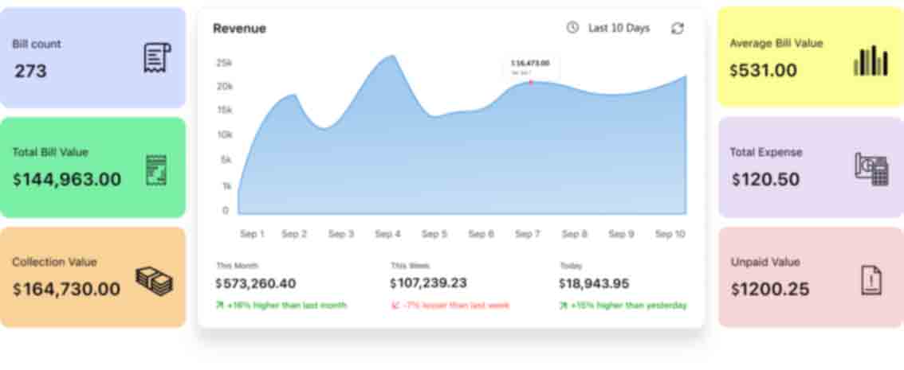Click the Bill count card label
This screenshot has height=370, width=904.
click(37, 45)
